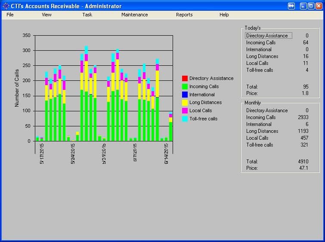Open the Maintenance menu
Screen dimensions: 325x242
134,15
